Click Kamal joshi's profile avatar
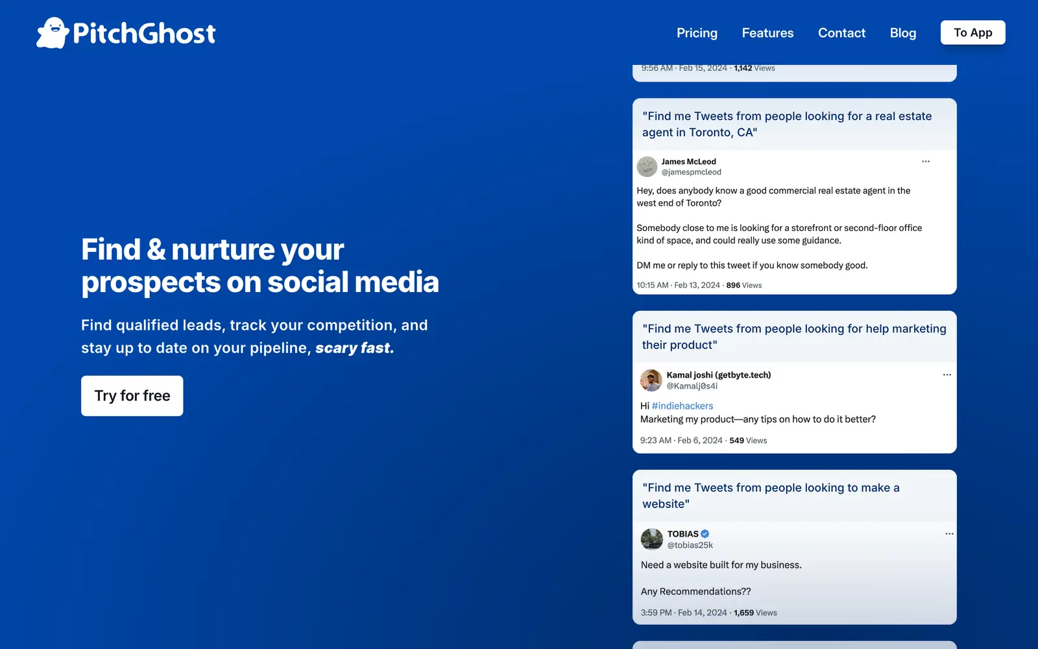1038x649 pixels. [x=651, y=380]
